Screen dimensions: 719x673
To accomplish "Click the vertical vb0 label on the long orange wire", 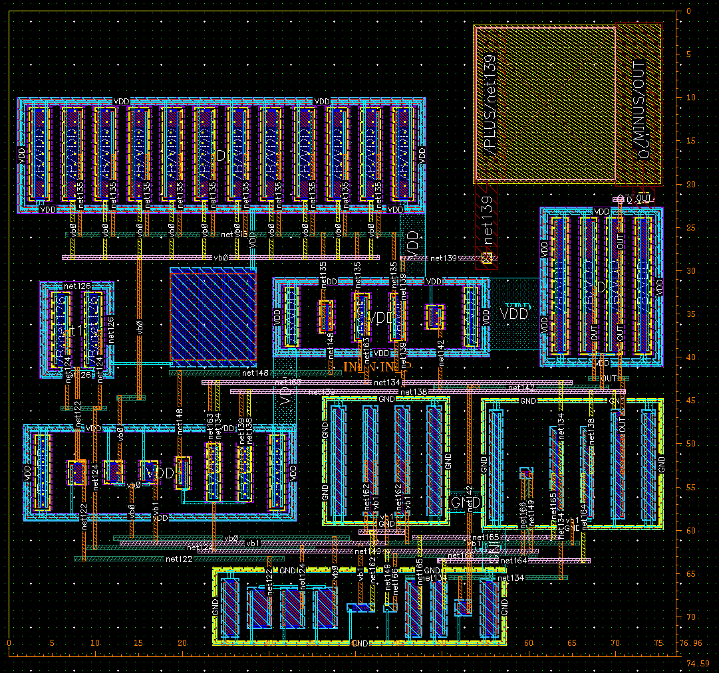I will [x=140, y=327].
